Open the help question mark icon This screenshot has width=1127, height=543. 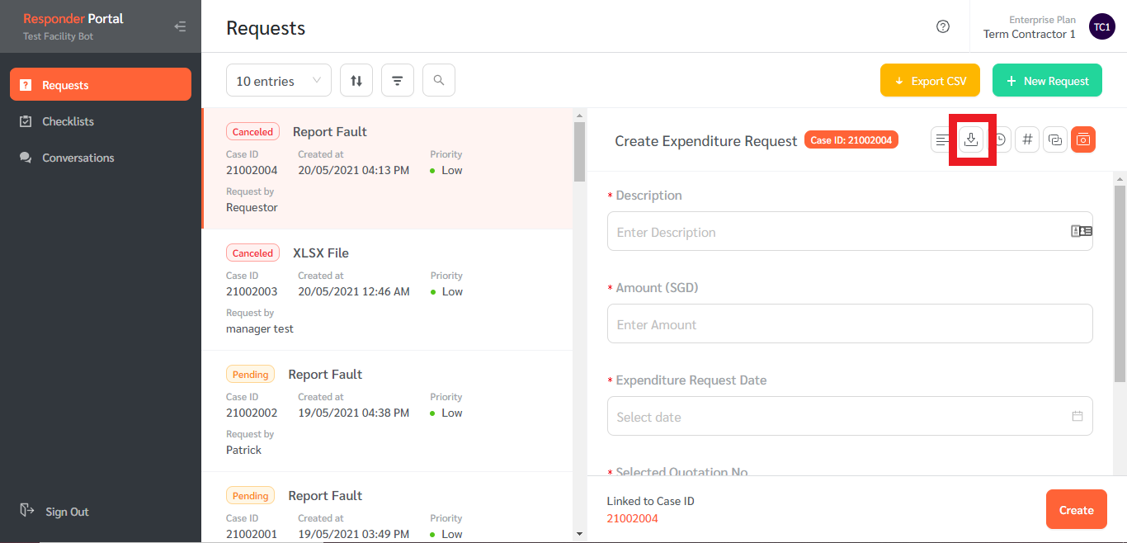click(x=943, y=26)
